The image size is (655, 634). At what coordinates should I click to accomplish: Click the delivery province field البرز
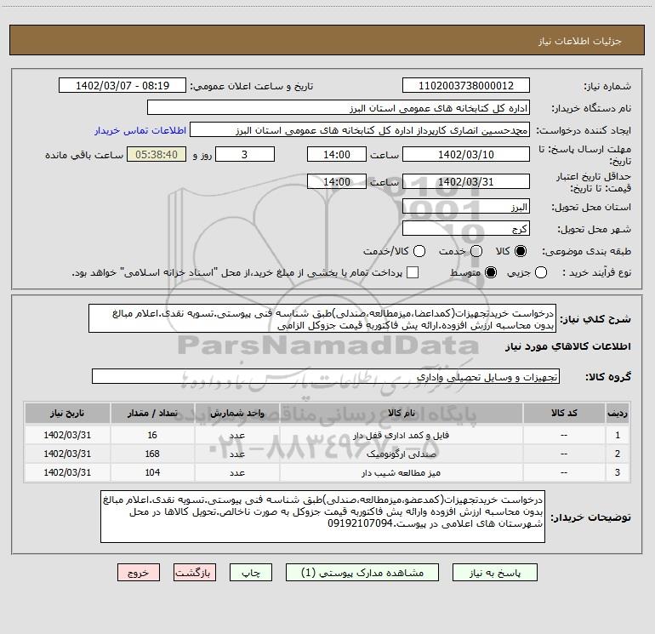pyautogui.click(x=466, y=207)
